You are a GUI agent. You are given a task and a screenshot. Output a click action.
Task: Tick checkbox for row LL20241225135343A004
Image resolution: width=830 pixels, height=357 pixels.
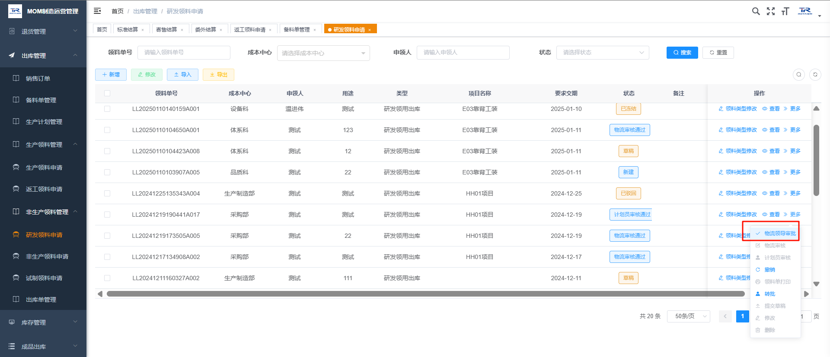coord(107,193)
